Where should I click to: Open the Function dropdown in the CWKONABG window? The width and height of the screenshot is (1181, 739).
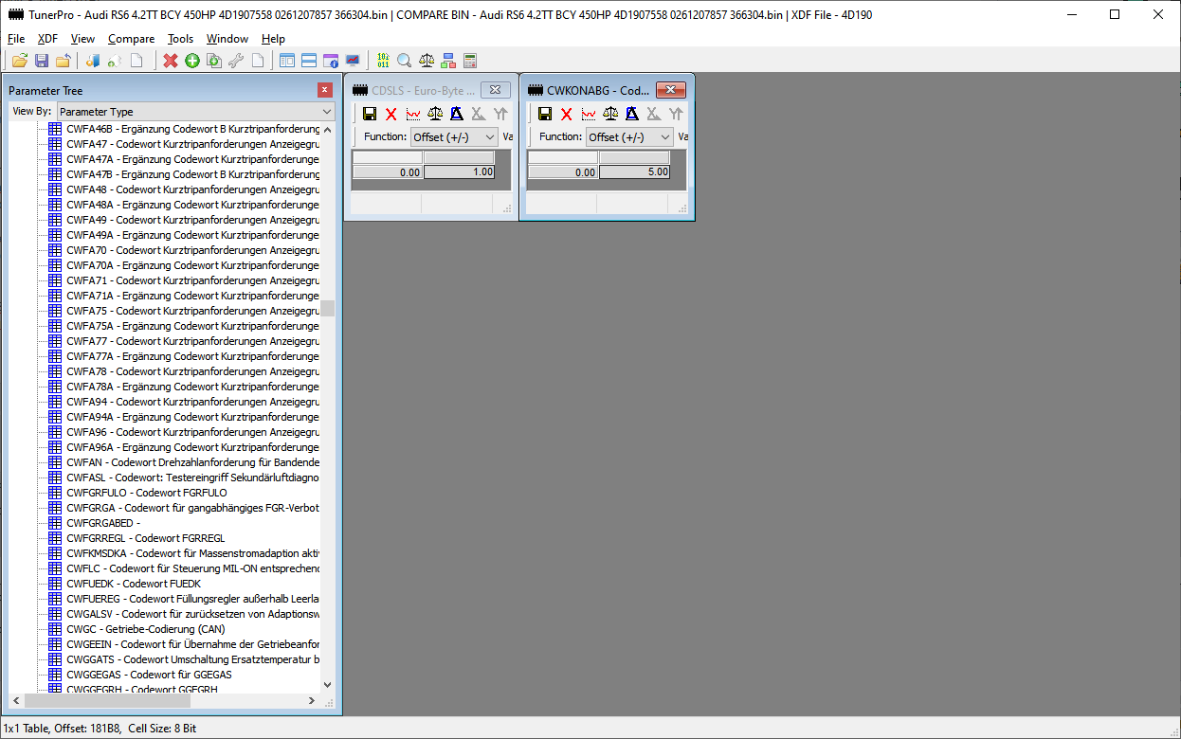pos(629,137)
